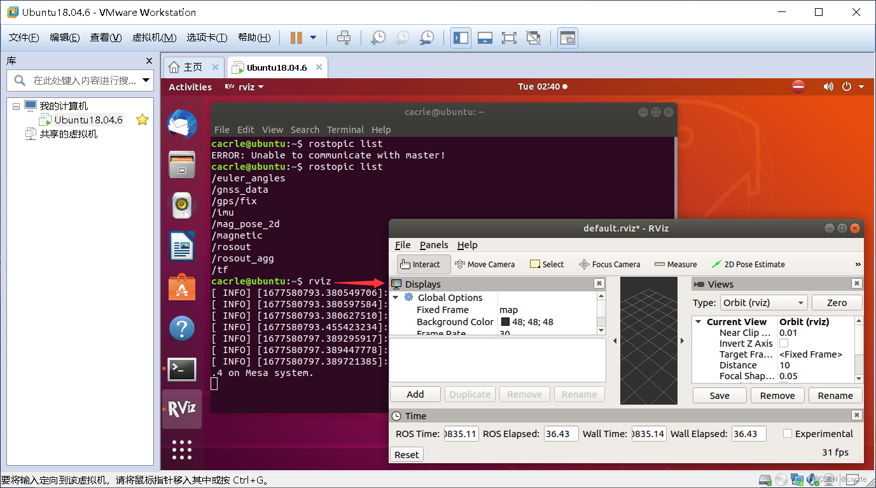Show more RViz toolbar tools via overflow arrow

point(858,264)
